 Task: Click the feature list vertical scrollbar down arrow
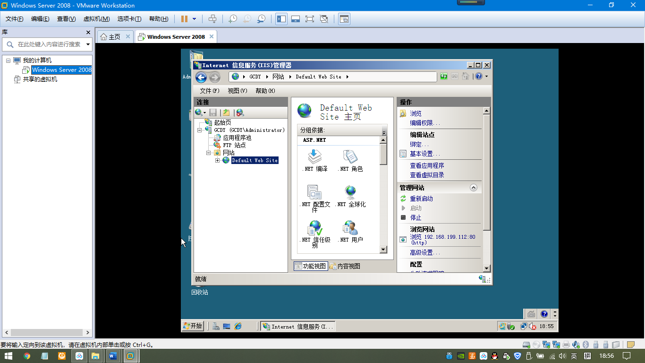click(x=383, y=250)
